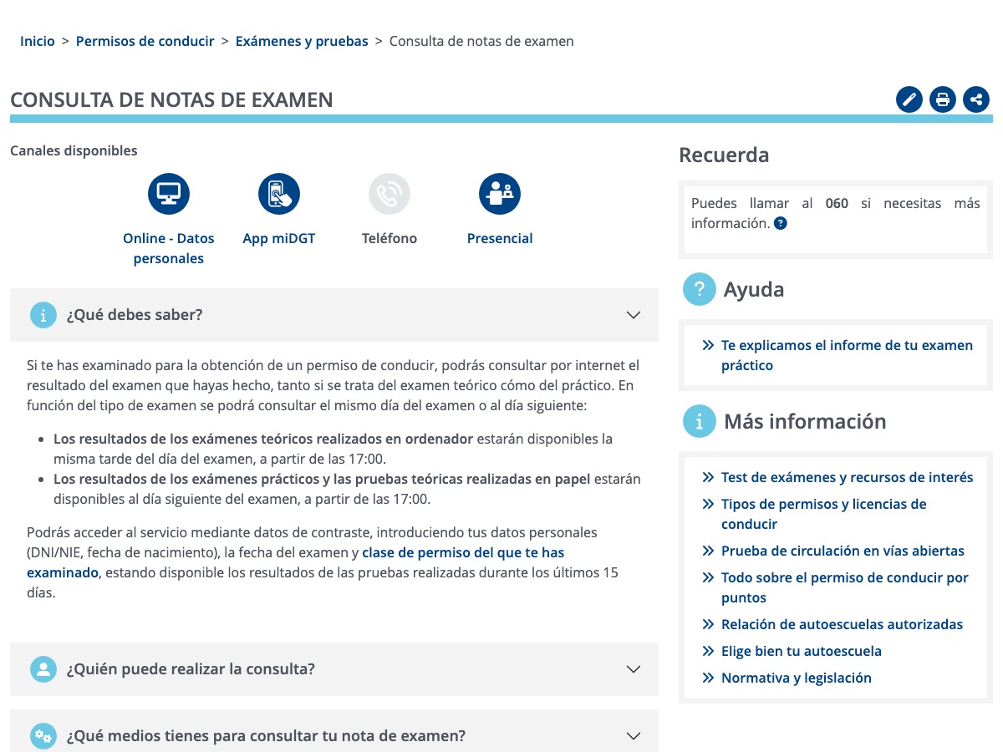
Task: Collapse the ¿Qué debes saber? section chevron
Action: 634,315
